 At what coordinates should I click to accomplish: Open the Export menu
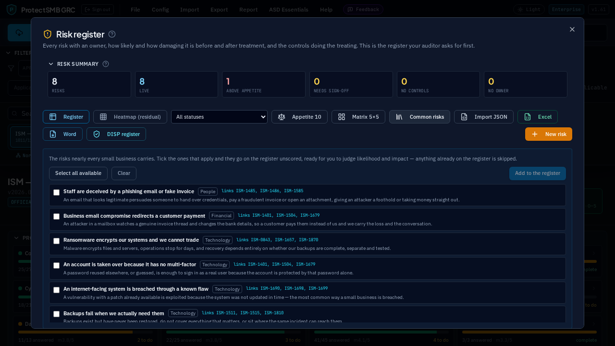point(219,10)
